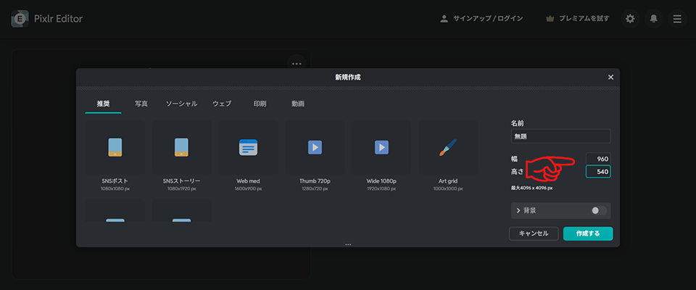Pick the Art grid brush template
696x290 pixels.
(448, 147)
